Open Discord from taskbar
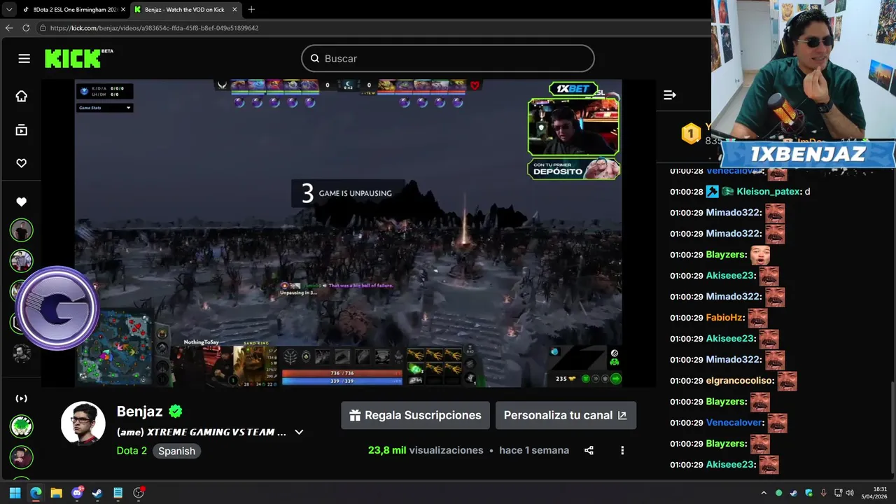The width and height of the screenshot is (896, 504). (77, 493)
